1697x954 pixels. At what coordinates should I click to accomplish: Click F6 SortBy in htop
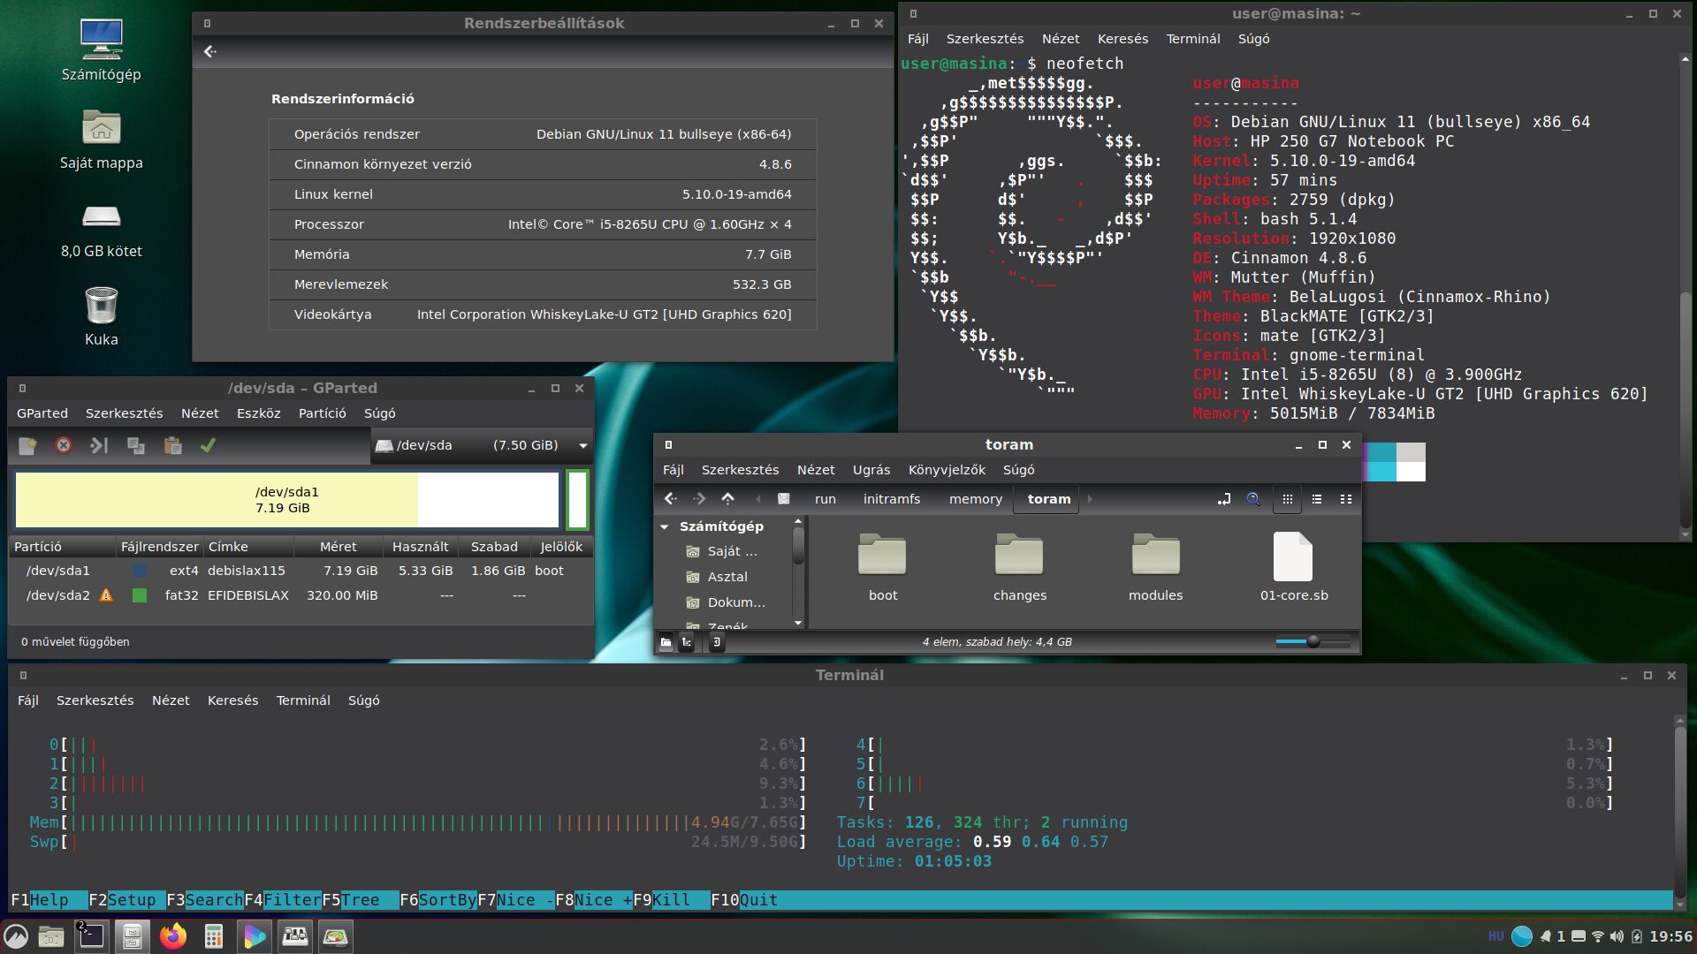pyautogui.click(x=438, y=900)
